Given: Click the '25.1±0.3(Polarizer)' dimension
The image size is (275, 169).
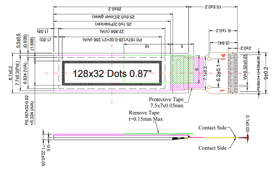Looking at the screenshot, I should click(x=113, y=24).
